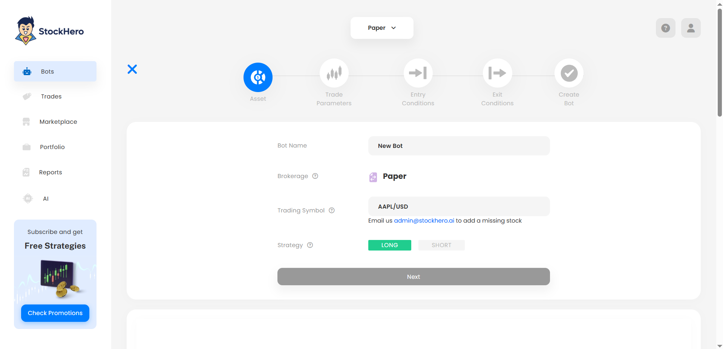
Task: Open help via question mark button
Action: point(666,28)
